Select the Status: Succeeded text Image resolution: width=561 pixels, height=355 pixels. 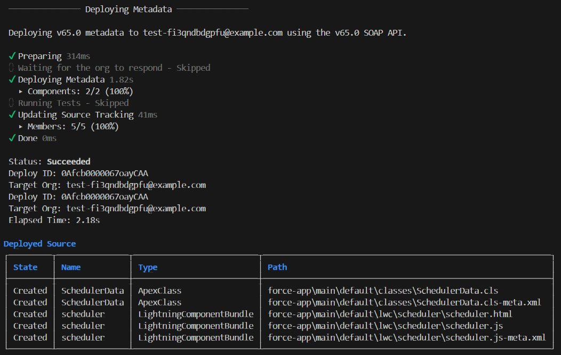point(50,161)
